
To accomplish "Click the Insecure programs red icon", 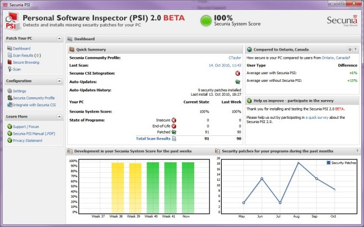I will pyautogui.click(x=174, y=119).
